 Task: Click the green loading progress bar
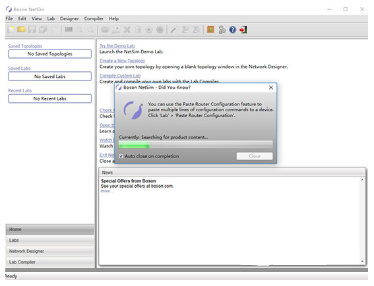click(196, 145)
